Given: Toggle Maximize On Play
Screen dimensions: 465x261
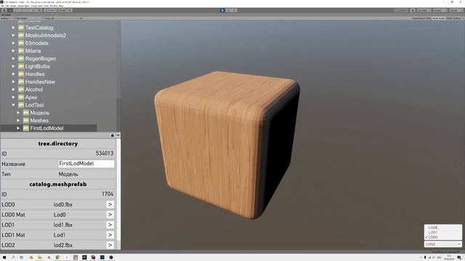Looking at the screenshot, I should coord(421,18).
